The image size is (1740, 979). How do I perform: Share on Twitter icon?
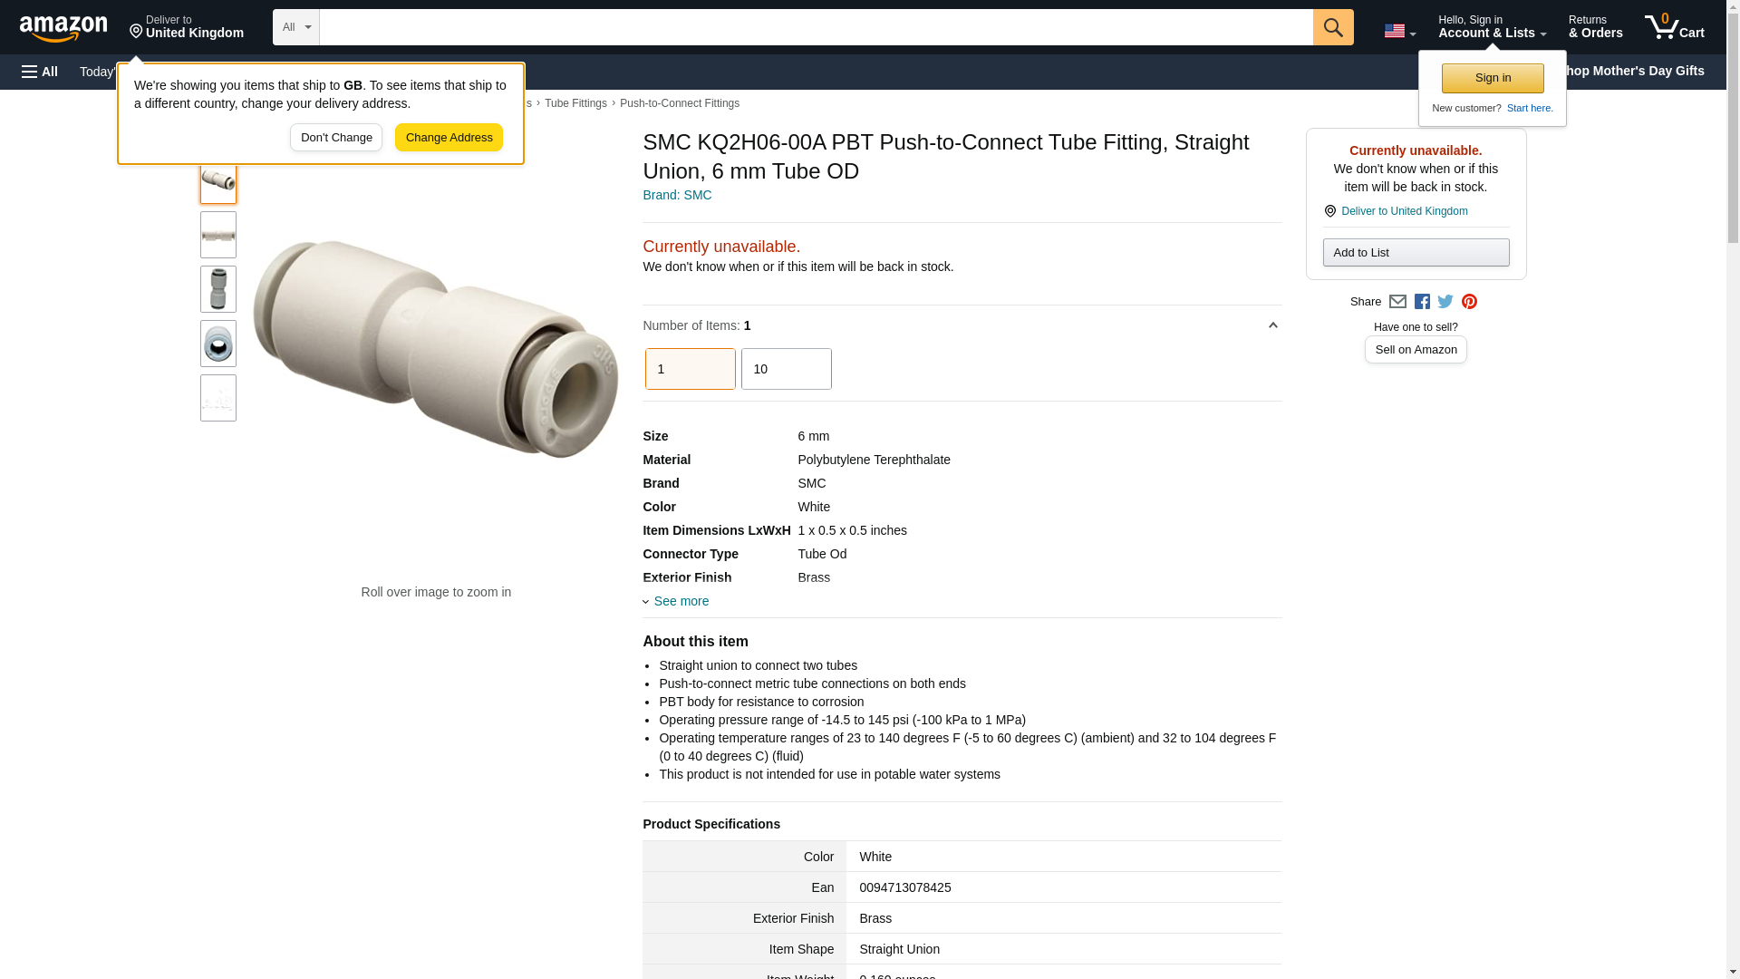click(1445, 302)
